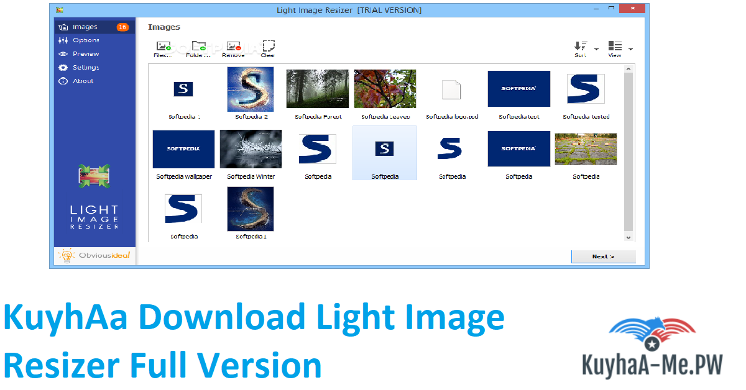Click the 'Softpedia tested' file name label
The image size is (746, 390).
(586, 117)
